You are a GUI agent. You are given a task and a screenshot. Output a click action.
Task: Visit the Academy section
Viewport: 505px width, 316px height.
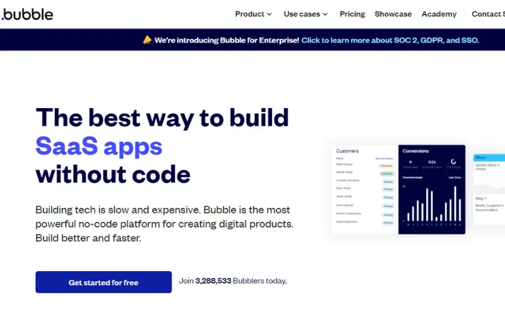(x=439, y=14)
